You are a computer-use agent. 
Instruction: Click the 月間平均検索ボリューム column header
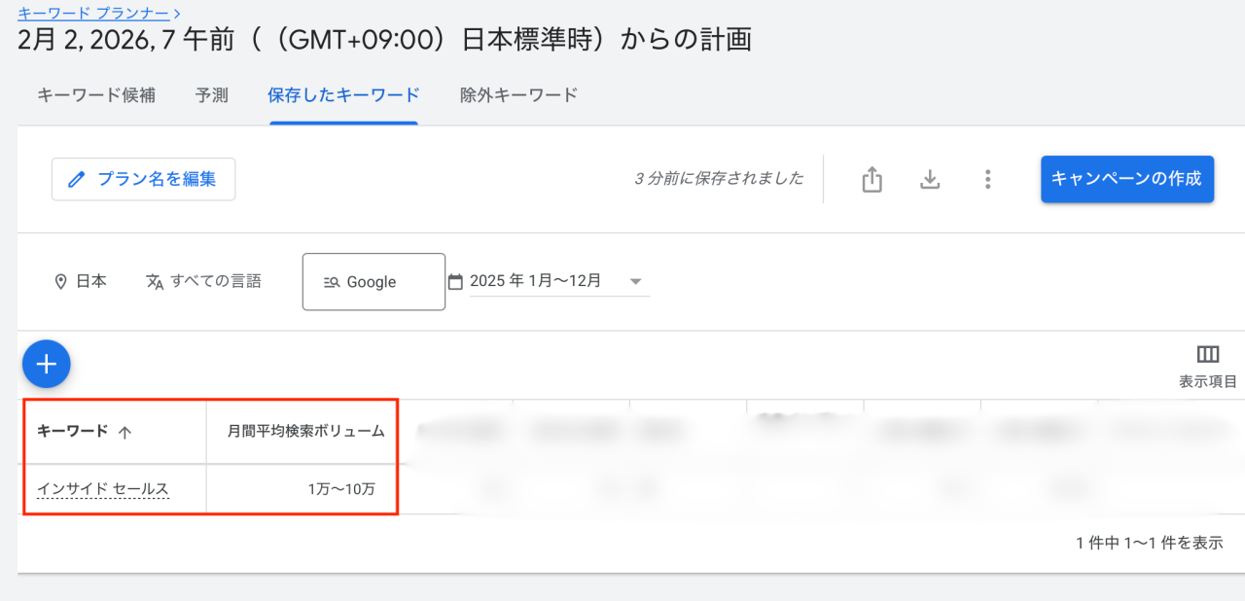(306, 431)
